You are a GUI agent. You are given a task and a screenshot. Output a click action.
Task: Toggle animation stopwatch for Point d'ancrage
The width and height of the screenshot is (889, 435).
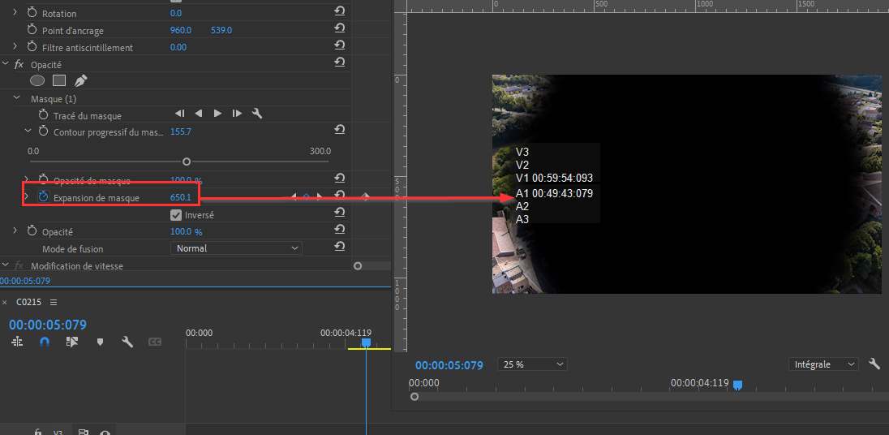[x=32, y=30]
